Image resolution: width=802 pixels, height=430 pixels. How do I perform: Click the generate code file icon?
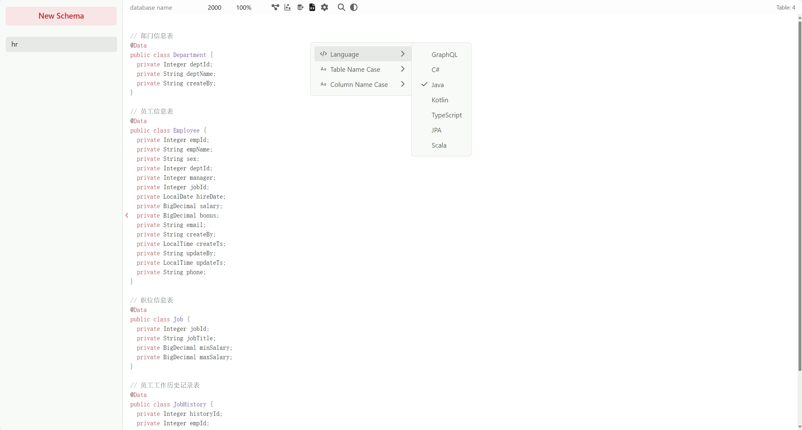pyautogui.click(x=312, y=7)
